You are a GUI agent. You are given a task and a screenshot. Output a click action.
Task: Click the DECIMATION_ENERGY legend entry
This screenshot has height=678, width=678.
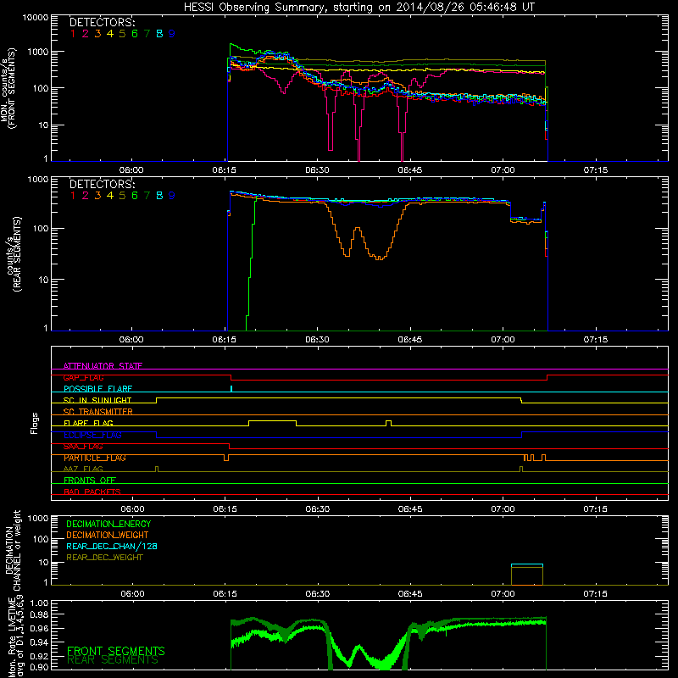pyautogui.click(x=108, y=524)
